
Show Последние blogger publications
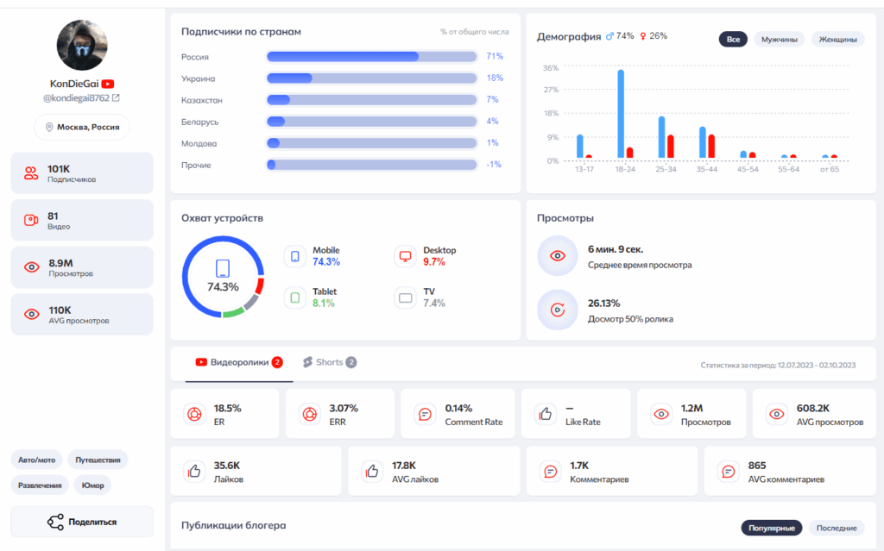tap(837, 528)
